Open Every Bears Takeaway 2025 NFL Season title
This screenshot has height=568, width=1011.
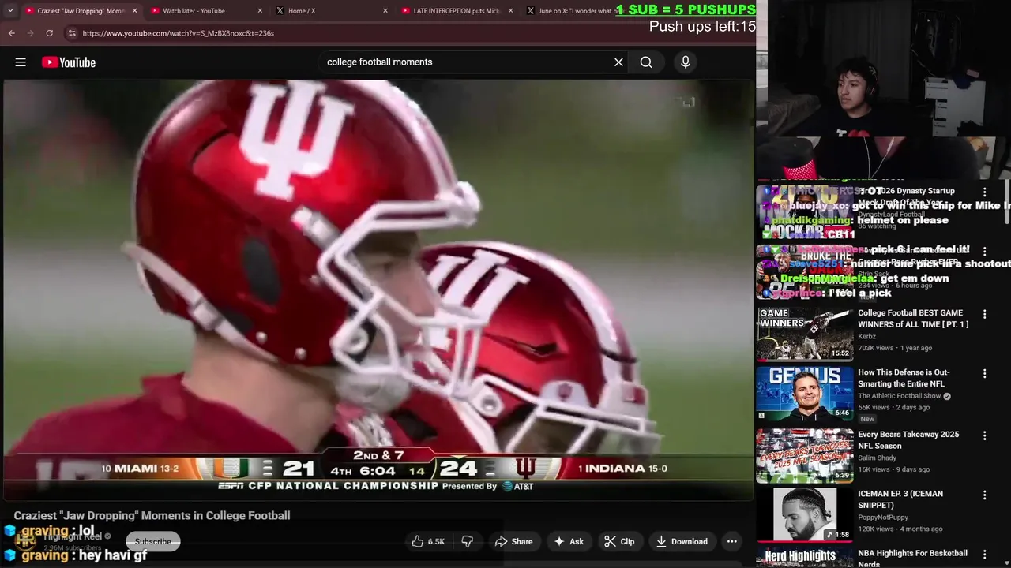coord(908,440)
